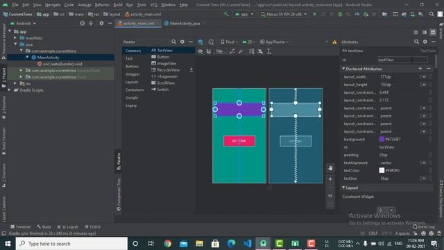
Task: Switch to Code view mode icon
Action: pyautogui.click(x=416, y=33)
